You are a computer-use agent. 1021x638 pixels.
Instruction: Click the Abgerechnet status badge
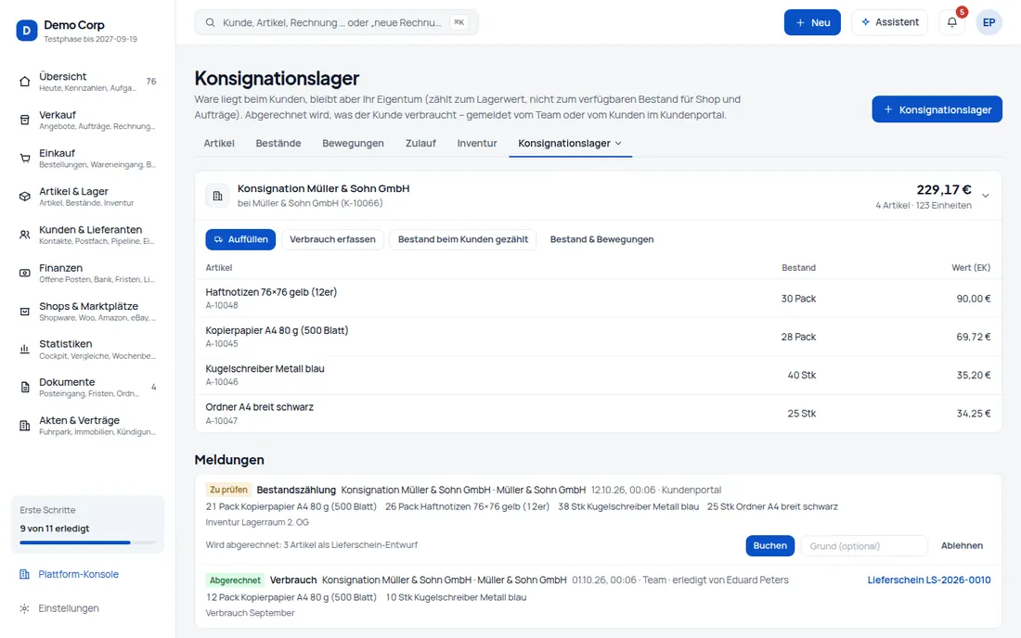pyautogui.click(x=235, y=581)
